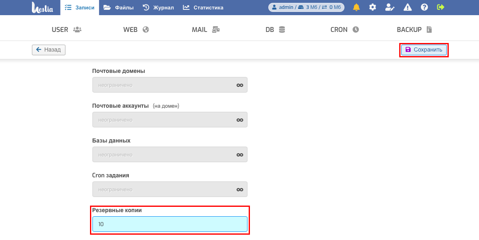The height and width of the screenshot is (240, 479).
Task: Click the Сохранить button
Action: tap(424, 50)
